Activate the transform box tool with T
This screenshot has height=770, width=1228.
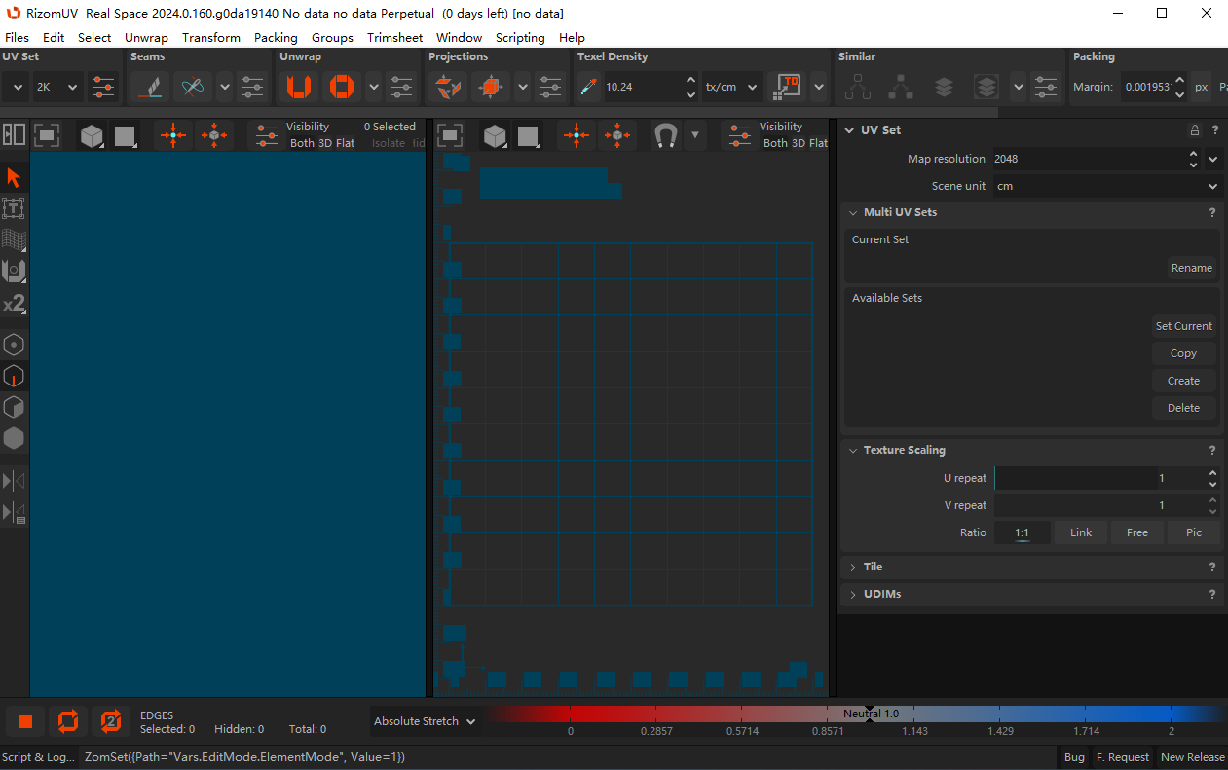(x=14, y=207)
